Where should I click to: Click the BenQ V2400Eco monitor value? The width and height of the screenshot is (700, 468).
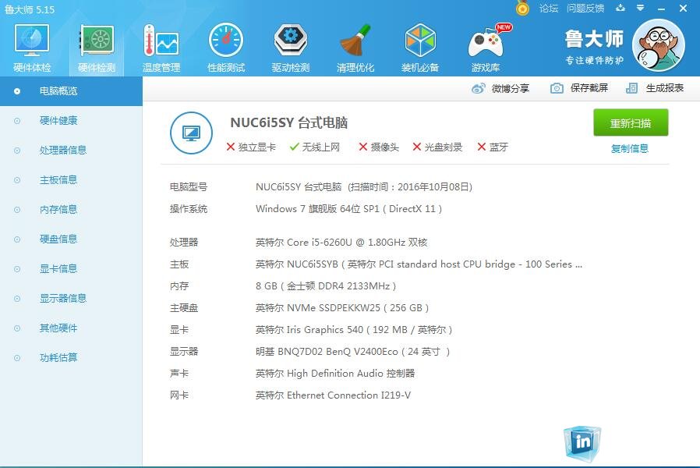pyautogui.click(x=352, y=352)
